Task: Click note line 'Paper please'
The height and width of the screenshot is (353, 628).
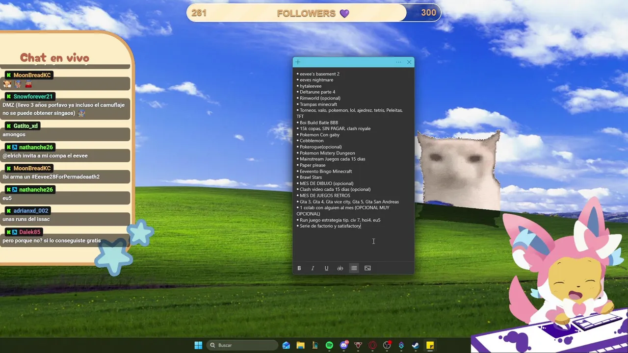Action: pyautogui.click(x=313, y=165)
